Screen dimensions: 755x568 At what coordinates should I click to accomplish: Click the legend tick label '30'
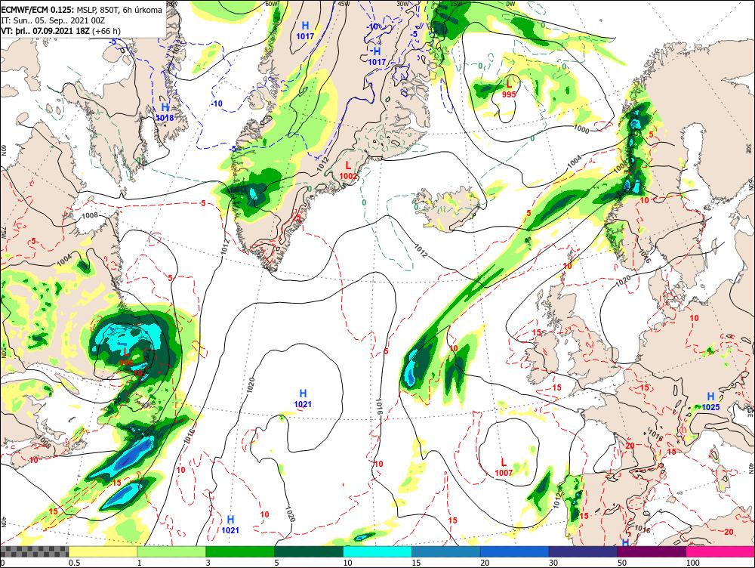[553, 563]
